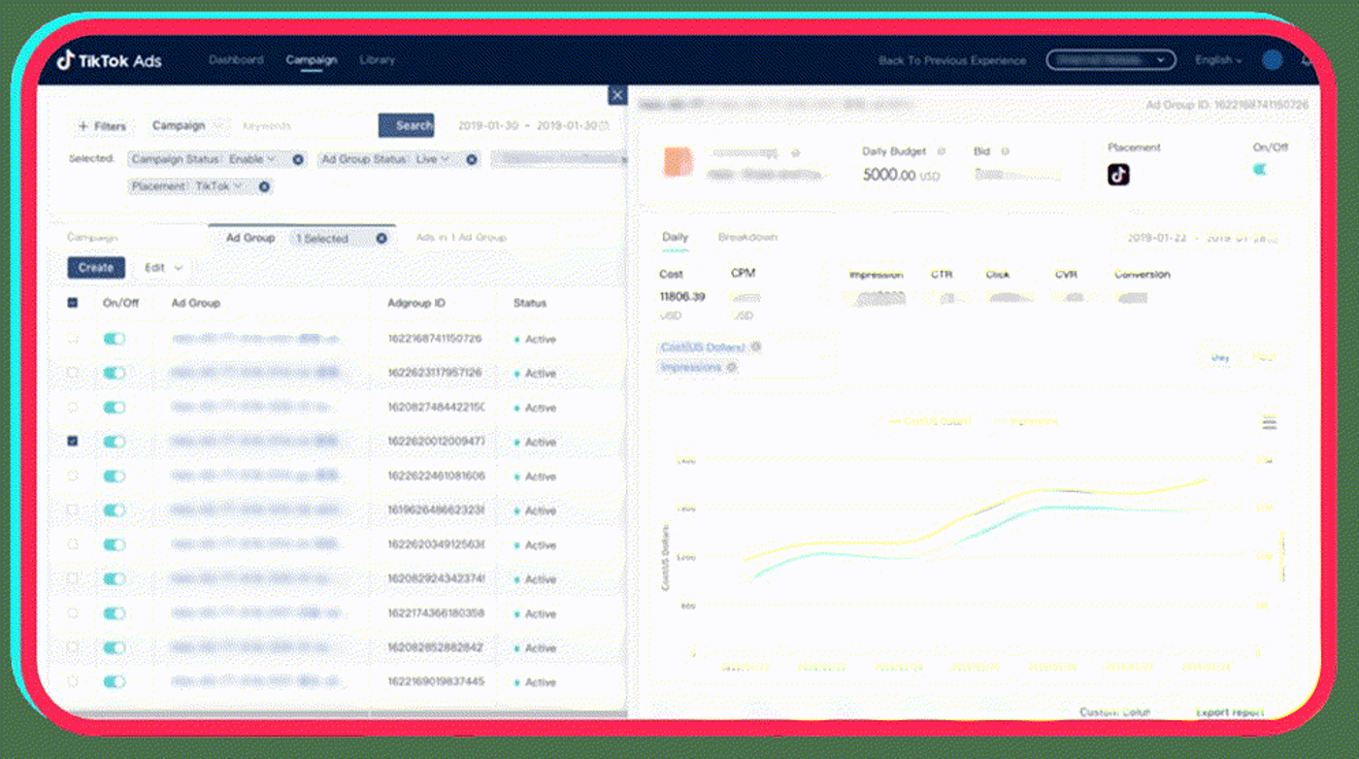Remove the Placement TikTok filter chip
Image resolution: width=1359 pixels, height=759 pixels.
point(264,186)
